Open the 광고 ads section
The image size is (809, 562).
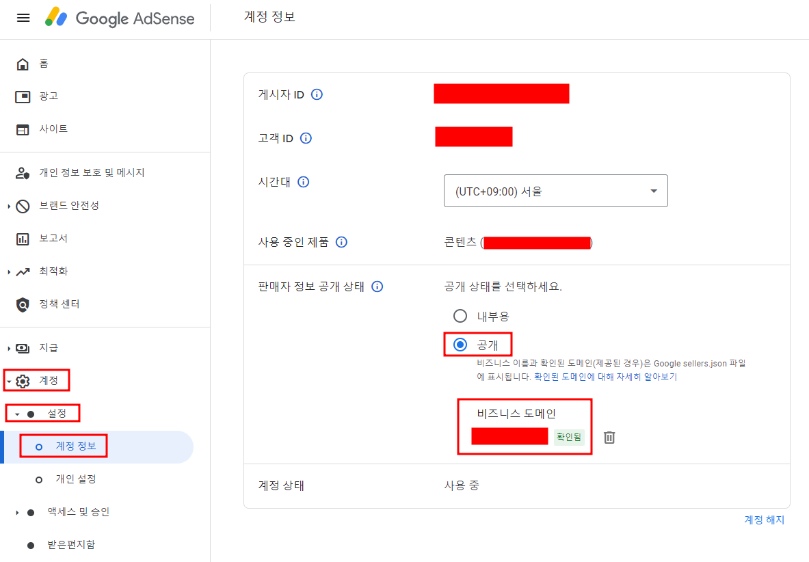(x=42, y=96)
